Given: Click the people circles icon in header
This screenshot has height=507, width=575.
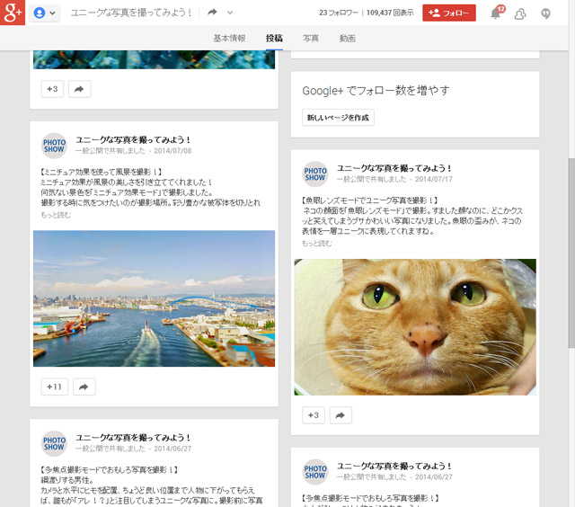Looking at the screenshot, I should click(520, 13).
